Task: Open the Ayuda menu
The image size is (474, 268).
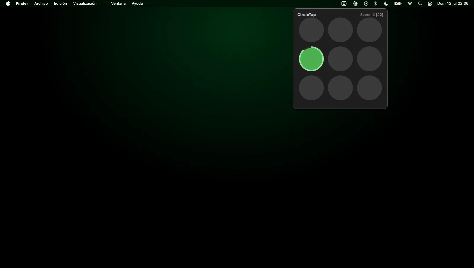Action: coord(137,4)
